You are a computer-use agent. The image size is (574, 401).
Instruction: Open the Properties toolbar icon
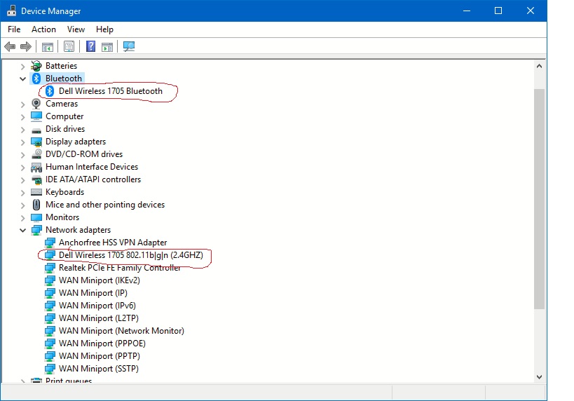tap(69, 46)
